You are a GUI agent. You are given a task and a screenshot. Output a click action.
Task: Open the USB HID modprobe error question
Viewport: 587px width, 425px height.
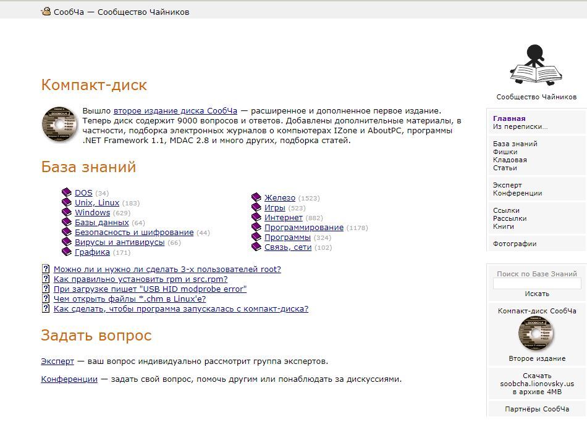[x=150, y=289]
